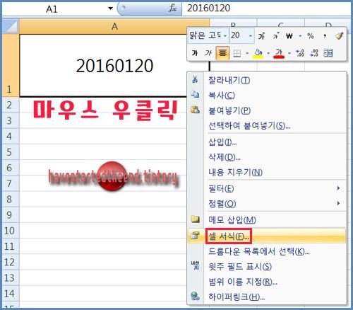Select row 5 header
The height and width of the screenshot is (310, 353).
9,151
